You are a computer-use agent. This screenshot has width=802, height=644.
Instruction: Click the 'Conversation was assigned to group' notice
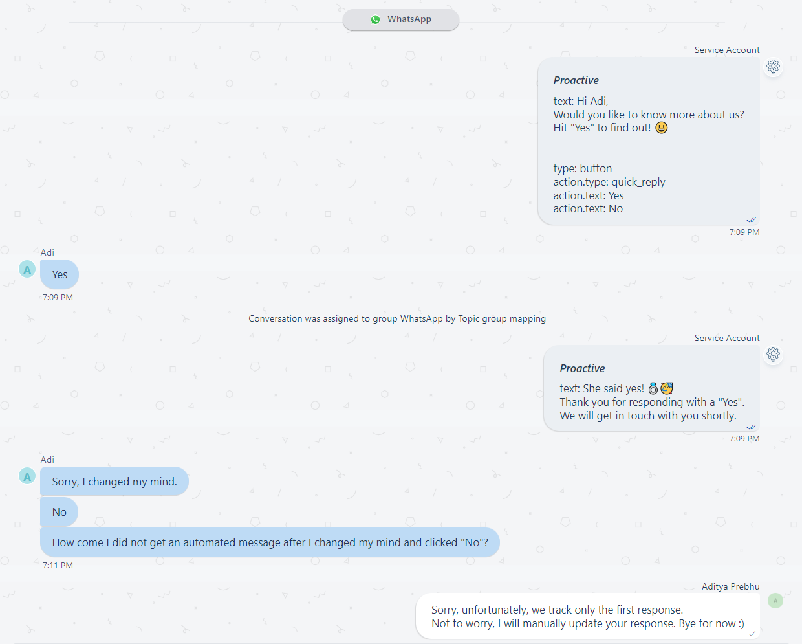[x=397, y=318]
